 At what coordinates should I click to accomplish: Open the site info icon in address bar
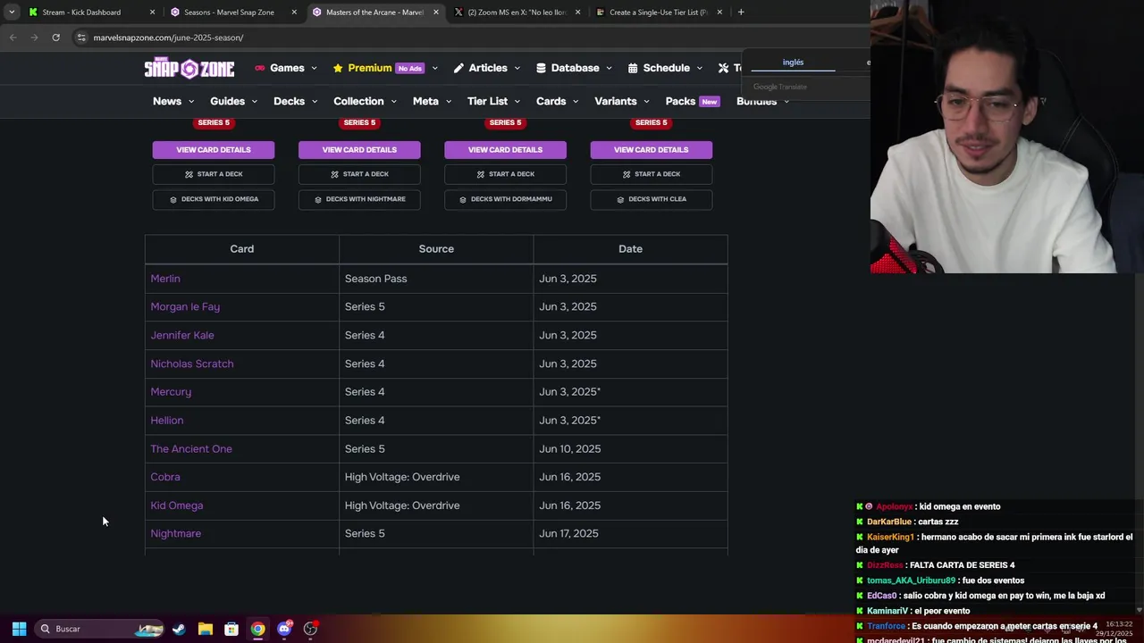coord(81,38)
